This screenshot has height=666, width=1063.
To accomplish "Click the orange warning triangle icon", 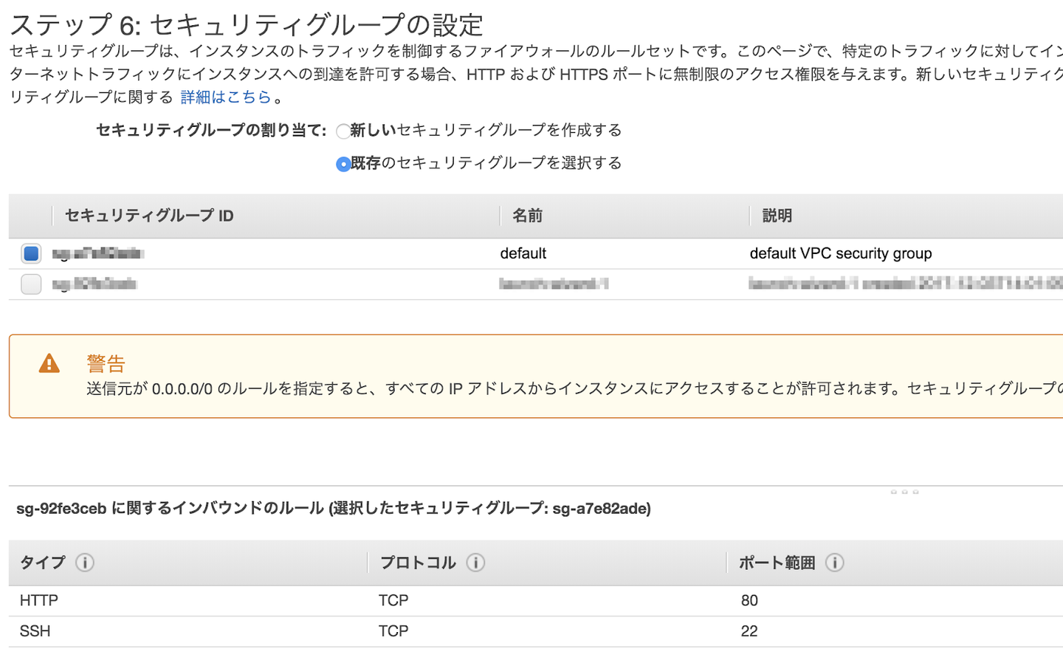I will pyautogui.click(x=49, y=363).
